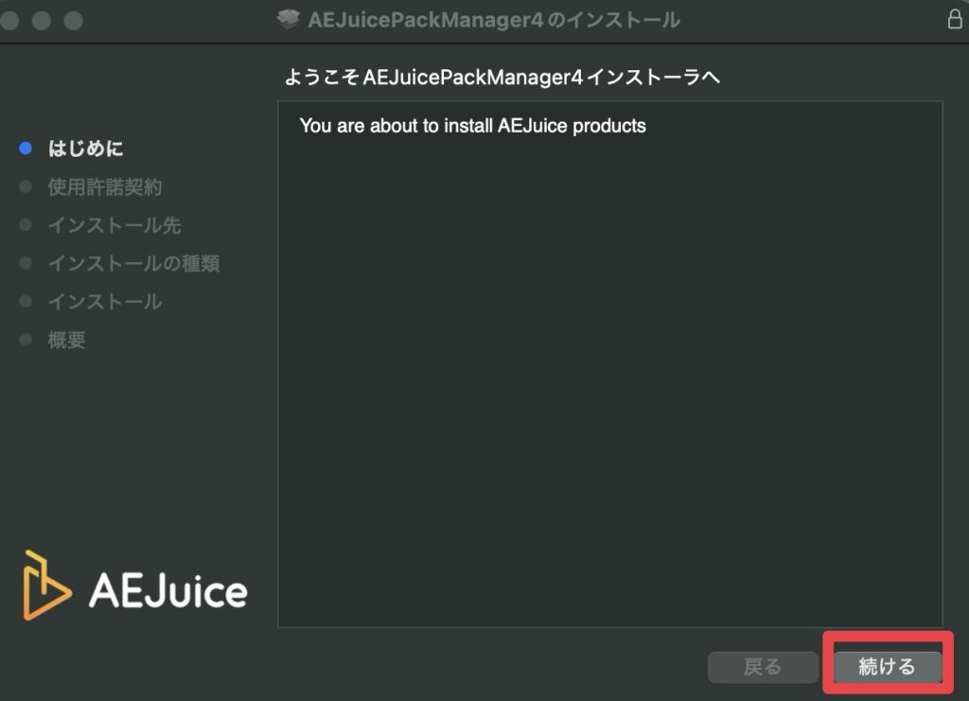Image resolution: width=969 pixels, height=701 pixels.
Task: Click the blue bullet next to はじめに
Action: coord(26,149)
